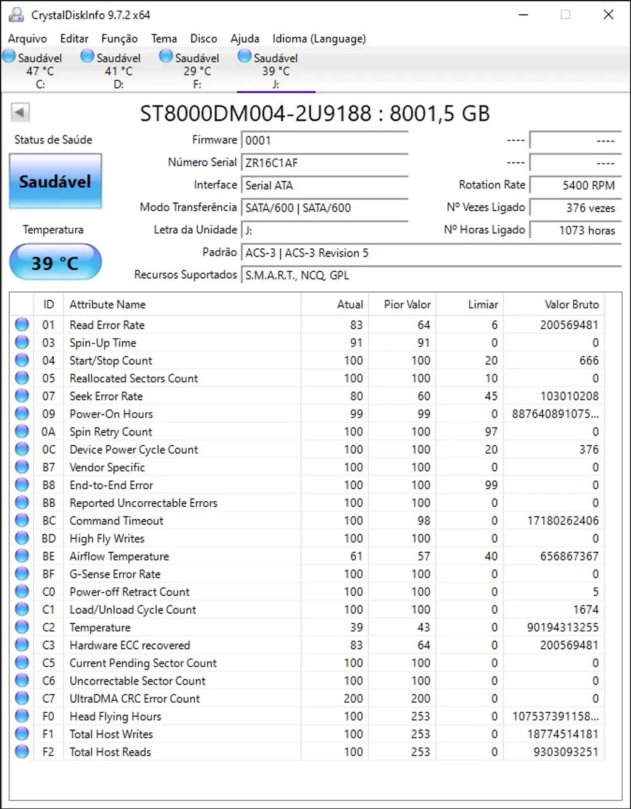Click the Nº Vezes Ligado value 376 vezes
The image size is (631, 809).
click(575, 207)
